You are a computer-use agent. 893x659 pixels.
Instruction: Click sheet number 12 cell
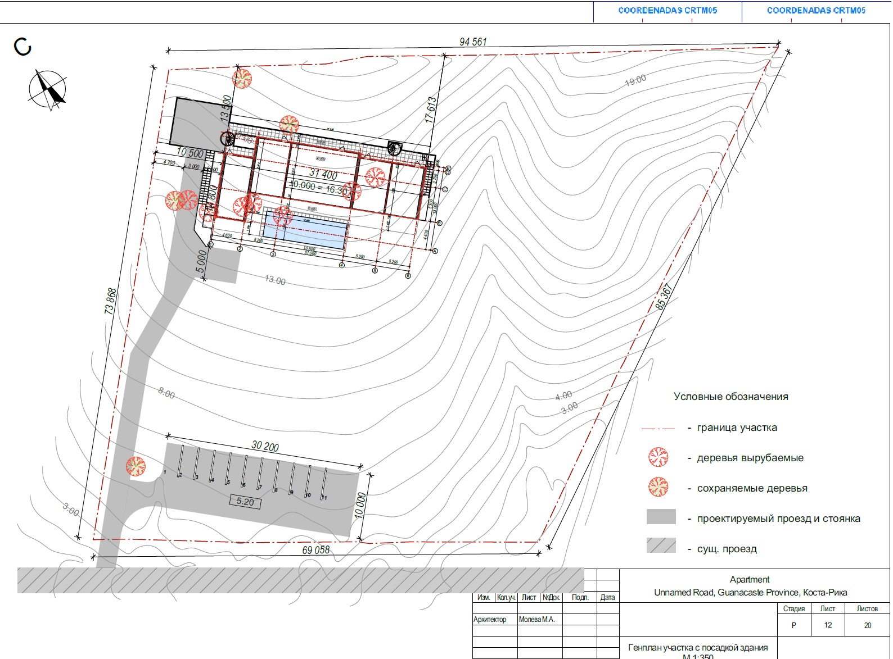pos(828,625)
